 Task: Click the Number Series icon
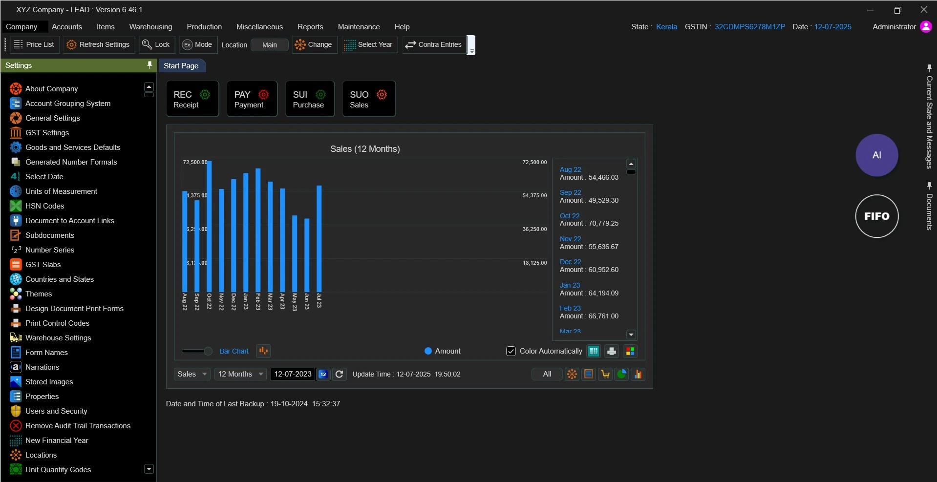(x=16, y=250)
